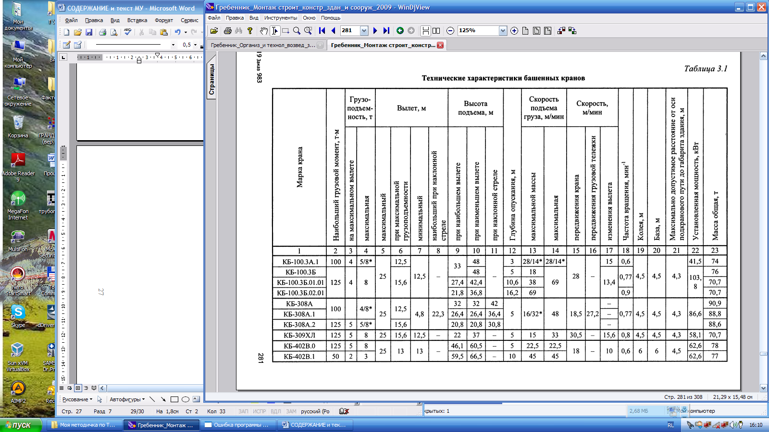Select the Arrow drawing tool

pyautogui.click(x=163, y=399)
